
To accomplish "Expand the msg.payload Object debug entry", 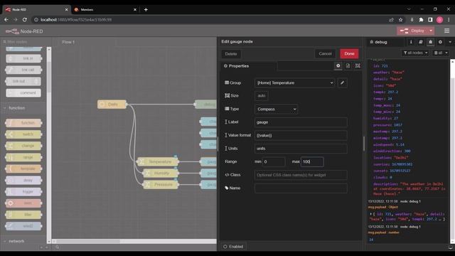I will pyautogui.click(x=371, y=214).
